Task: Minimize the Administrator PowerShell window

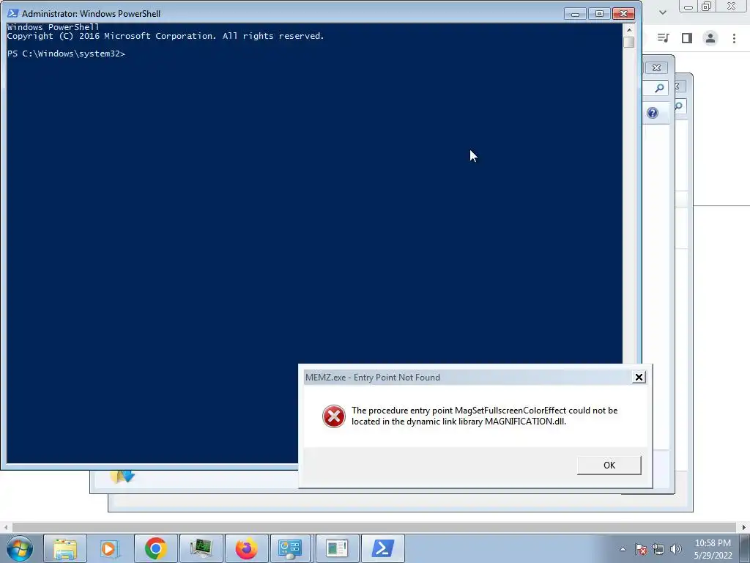Action: 575,13
